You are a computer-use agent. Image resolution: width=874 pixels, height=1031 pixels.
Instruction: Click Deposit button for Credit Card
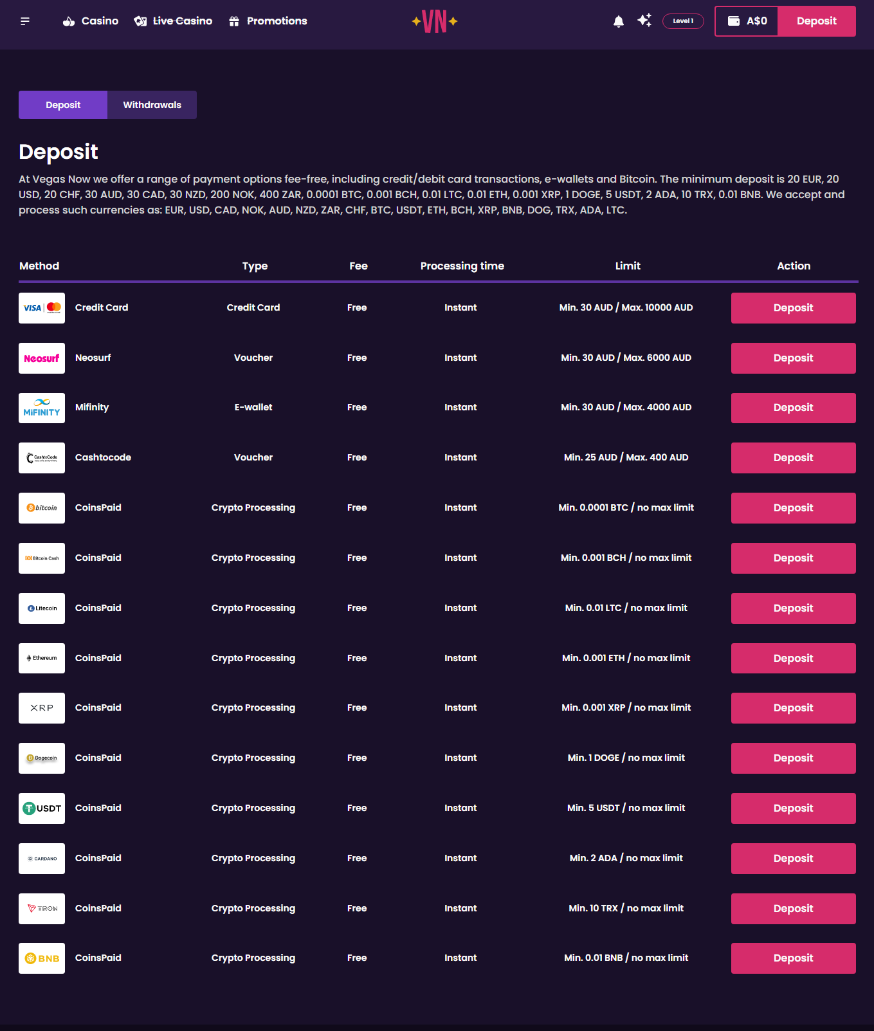click(x=793, y=308)
